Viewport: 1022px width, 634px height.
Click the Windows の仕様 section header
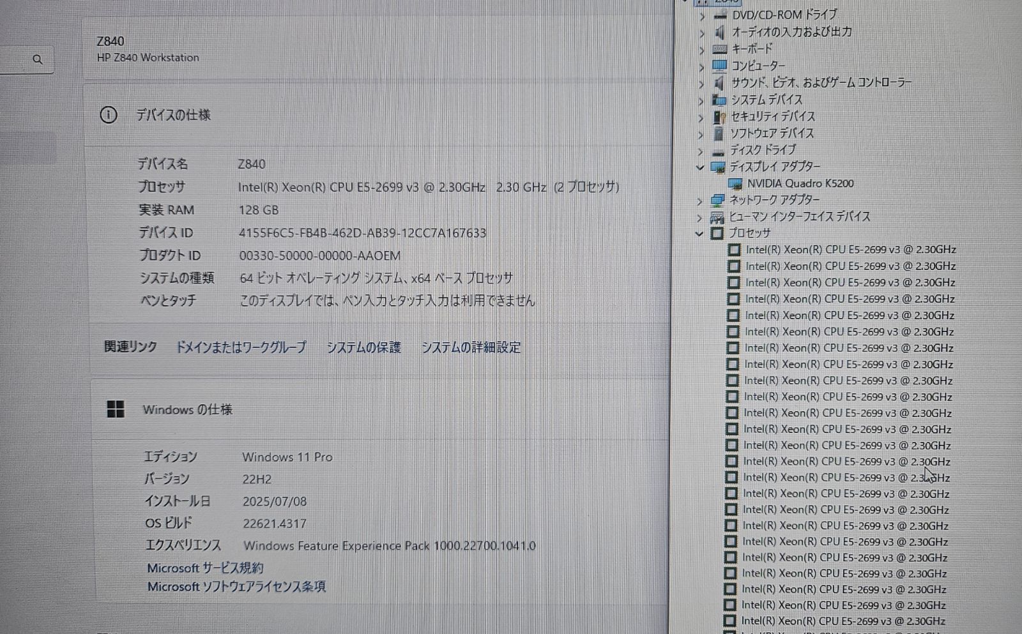pyautogui.click(x=187, y=409)
